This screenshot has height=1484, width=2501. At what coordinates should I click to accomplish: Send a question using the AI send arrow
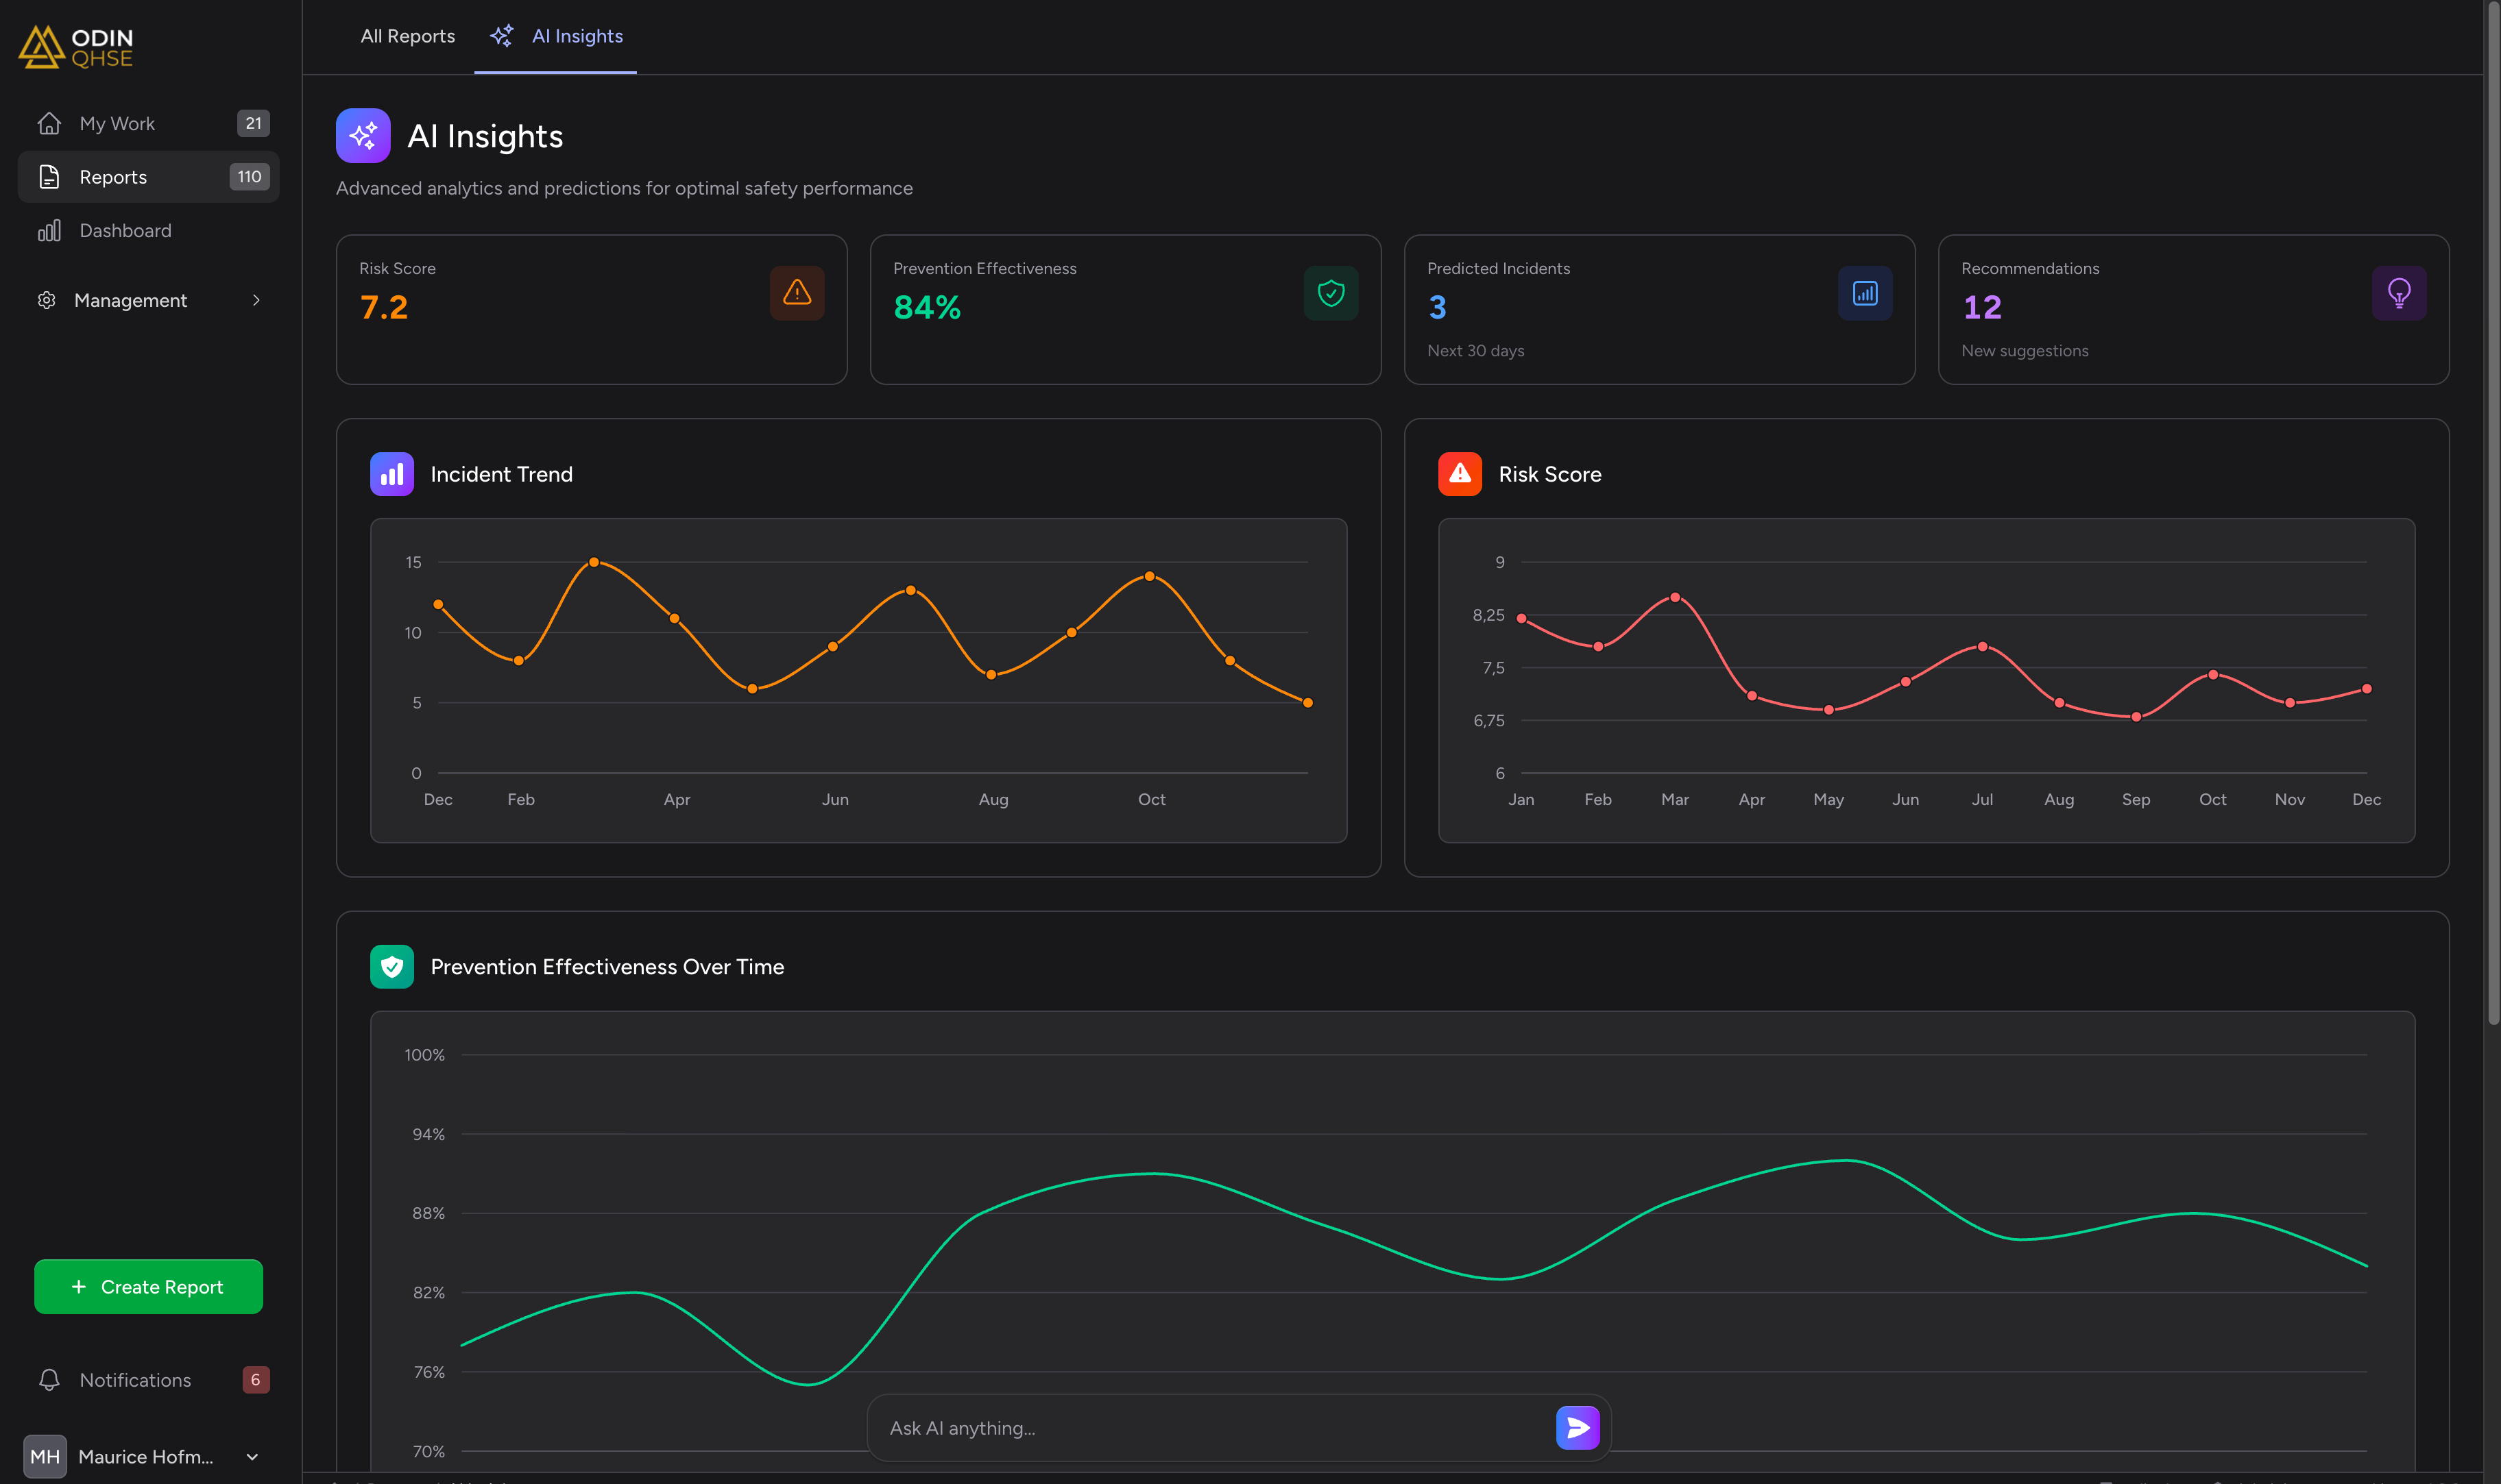tap(1577, 1427)
